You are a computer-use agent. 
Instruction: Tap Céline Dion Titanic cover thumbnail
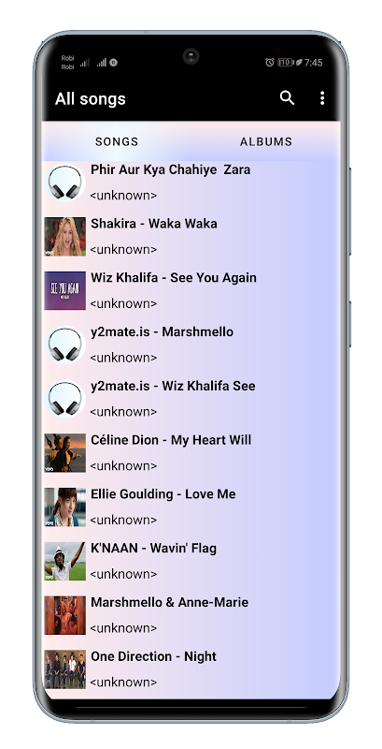pyautogui.click(x=65, y=453)
